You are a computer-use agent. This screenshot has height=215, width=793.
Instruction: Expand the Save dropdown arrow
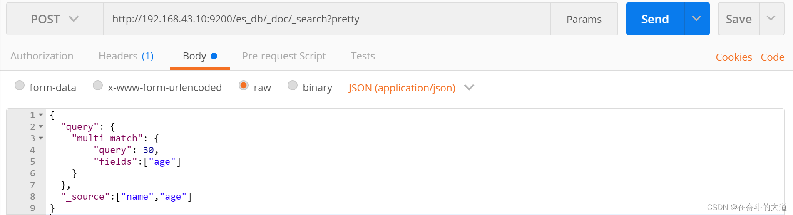click(771, 19)
